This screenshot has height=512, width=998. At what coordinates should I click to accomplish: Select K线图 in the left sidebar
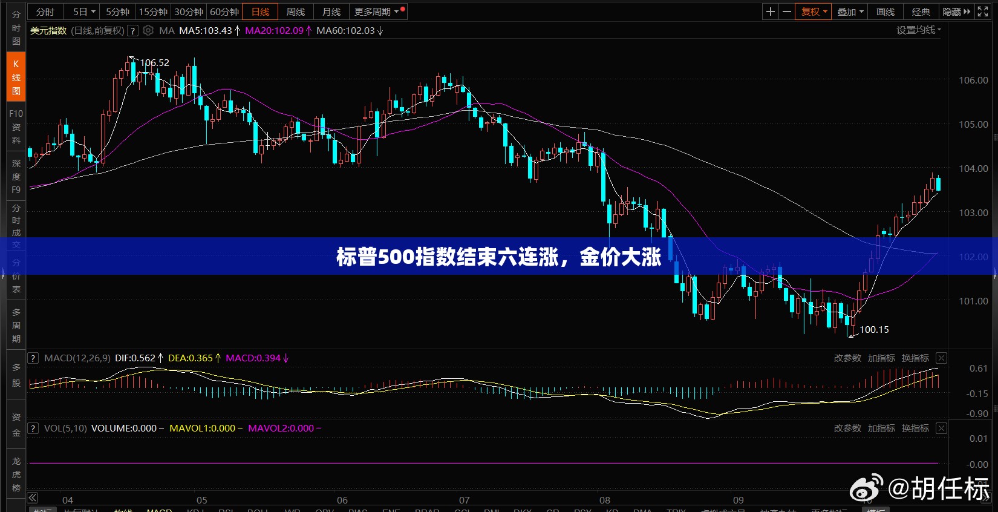[x=16, y=77]
